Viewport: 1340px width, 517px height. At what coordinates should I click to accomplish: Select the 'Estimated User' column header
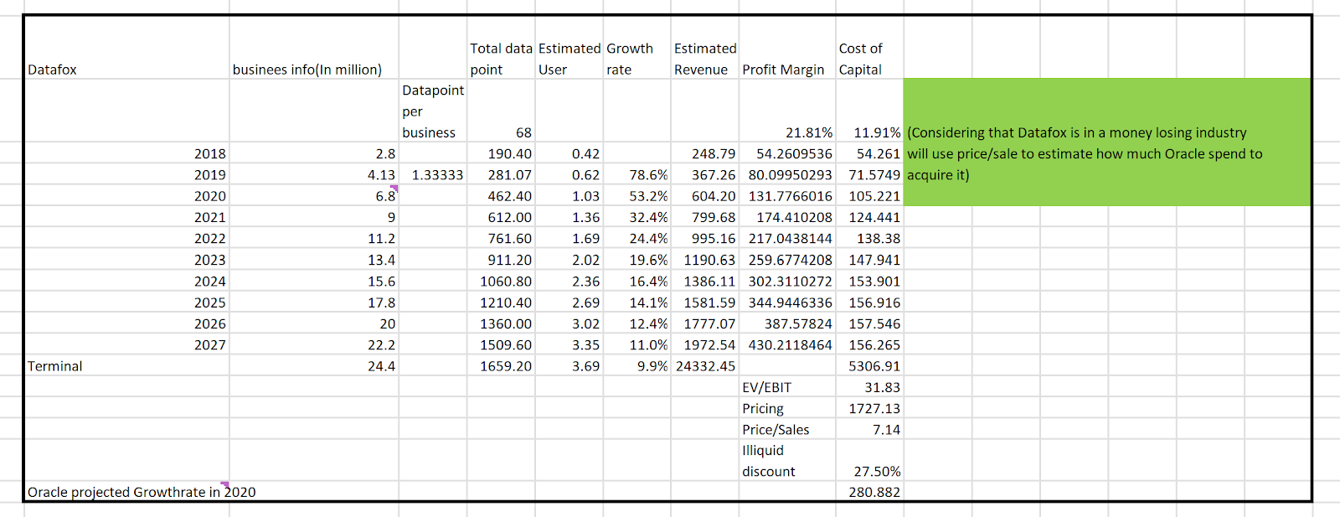[569, 48]
